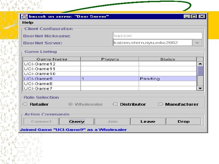Viewport: 219px width, 164px height.
Task: Select the UCI-Game12 row
Action: (109, 64)
